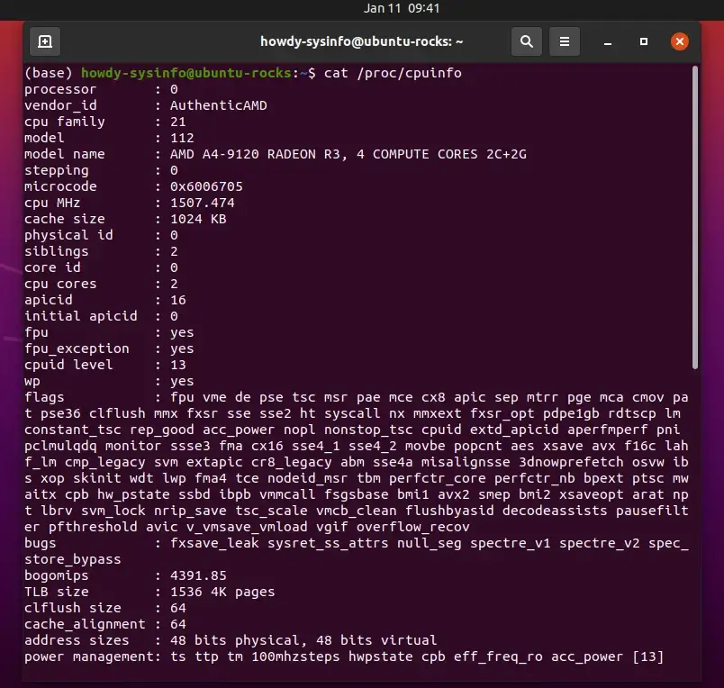Click the cpuid level value 13

pos(177,365)
